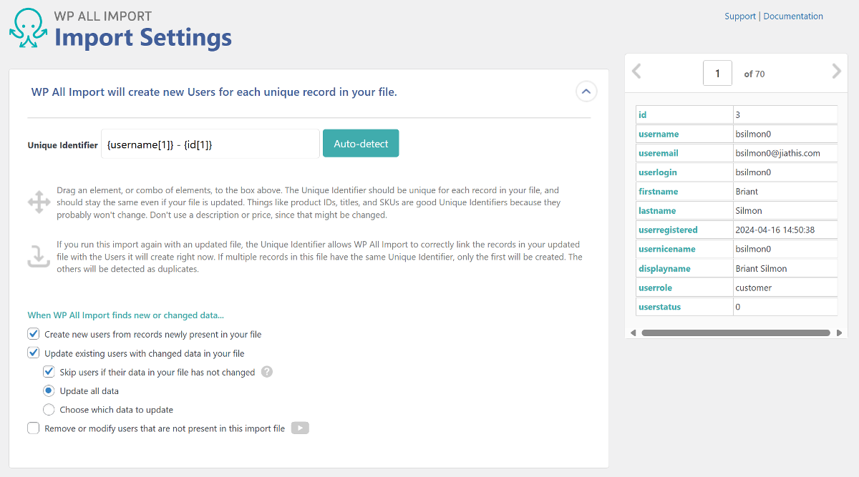Click the Auto-detect button
859x477 pixels.
pyautogui.click(x=361, y=143)
